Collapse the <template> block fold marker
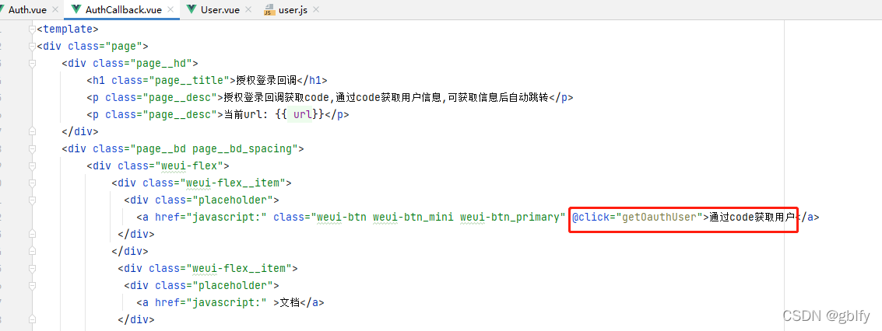Viewport: 882px width, 331px height. (32, 29)
